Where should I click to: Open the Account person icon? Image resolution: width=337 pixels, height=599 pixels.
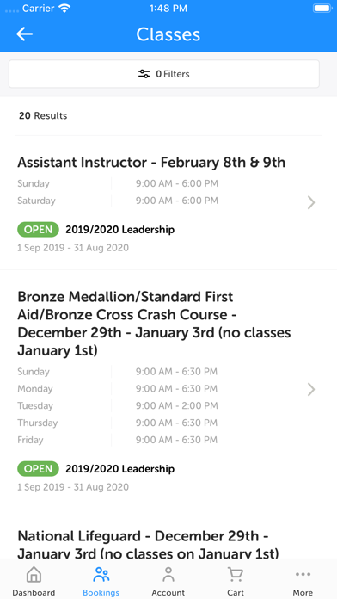pyautogui.click(x=168, y=575)
